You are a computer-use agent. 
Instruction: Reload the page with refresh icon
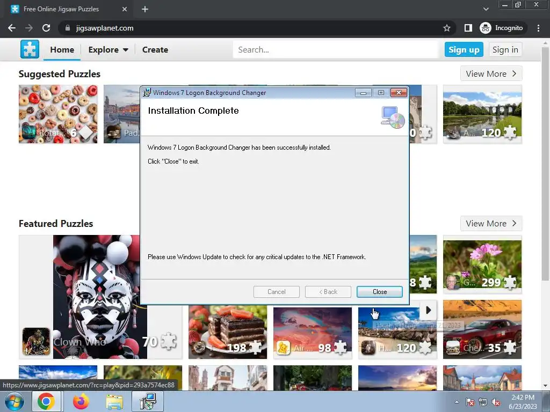[46, 28]
